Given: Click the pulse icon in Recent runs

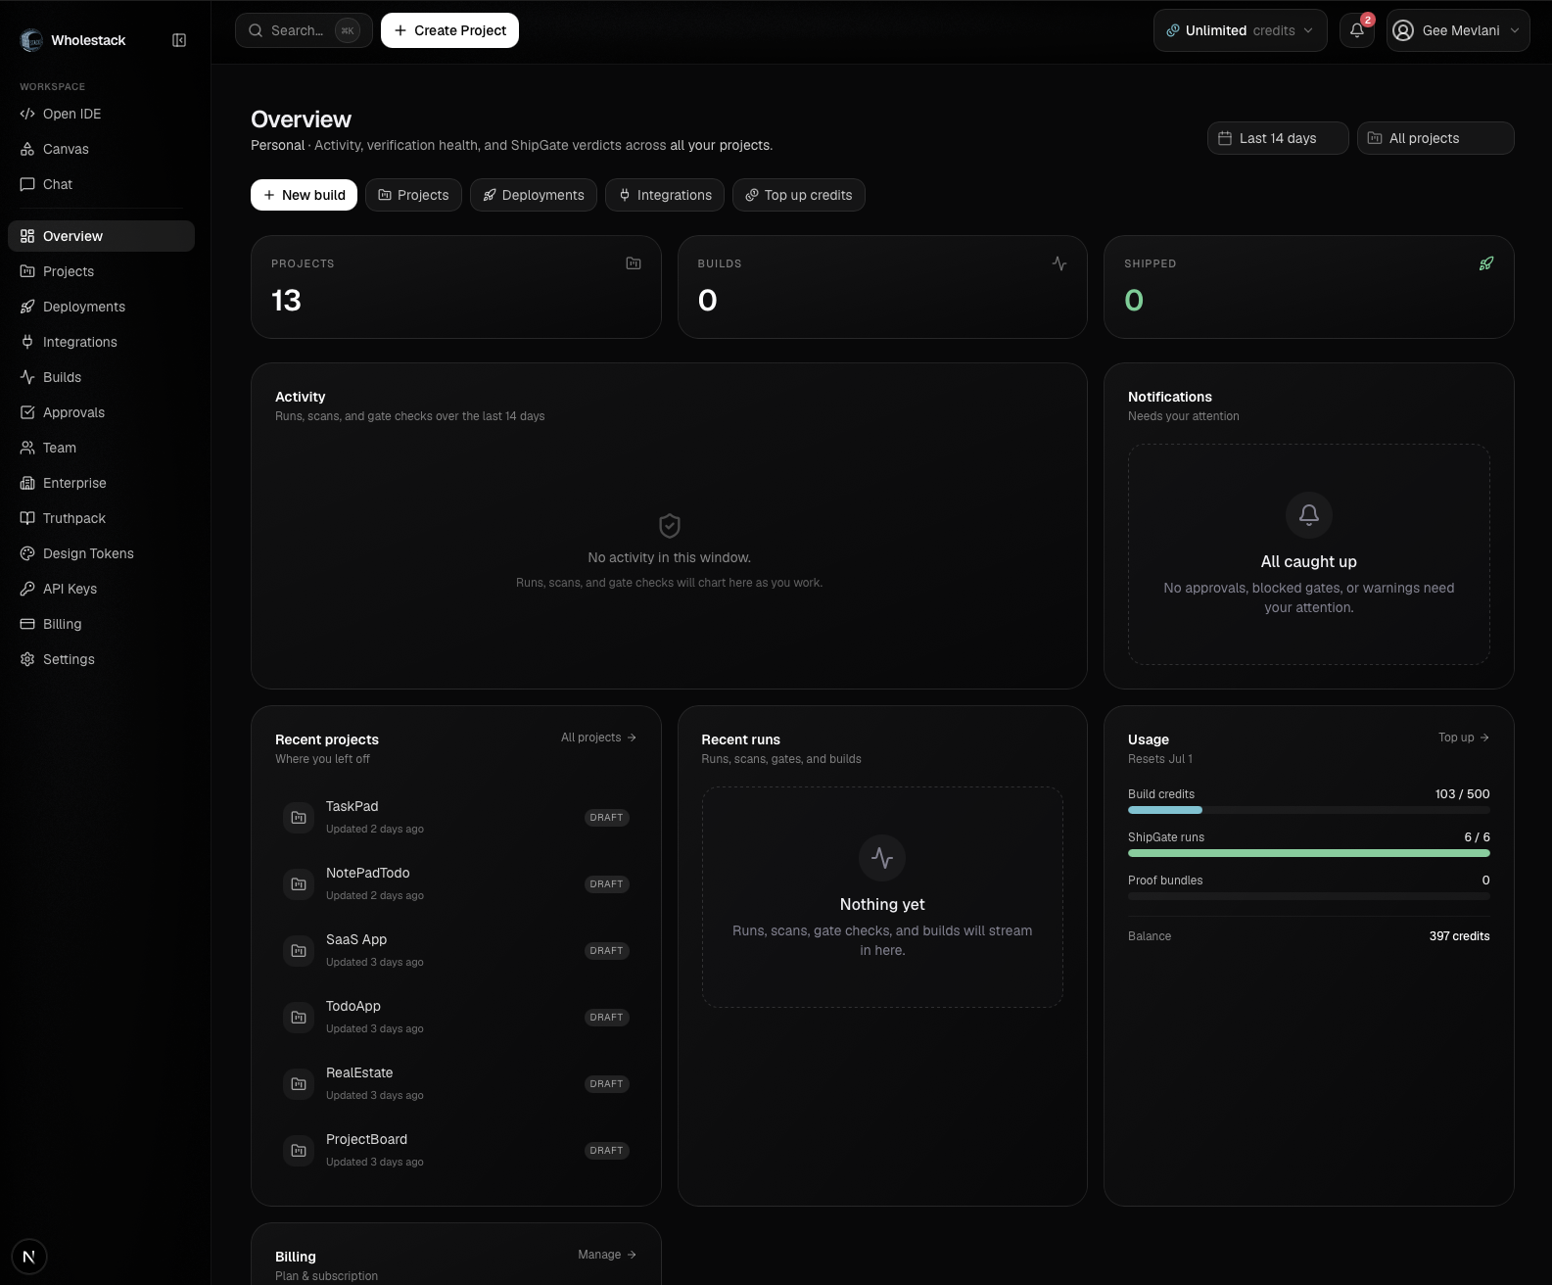Looking at the screenshot, I should pyautogui.click(x=882, y=858).
